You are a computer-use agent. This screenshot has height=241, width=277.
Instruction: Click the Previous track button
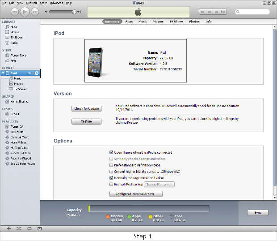[14, 12]
